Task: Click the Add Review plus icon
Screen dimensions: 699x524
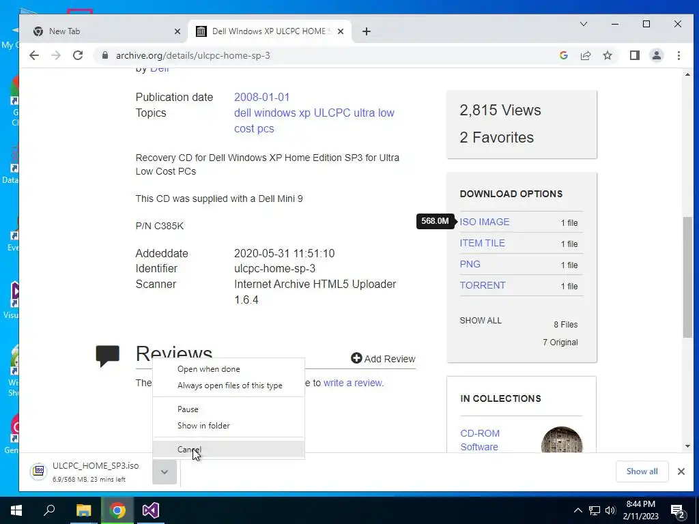Action: pyautogui.click(x=356, y=358)
